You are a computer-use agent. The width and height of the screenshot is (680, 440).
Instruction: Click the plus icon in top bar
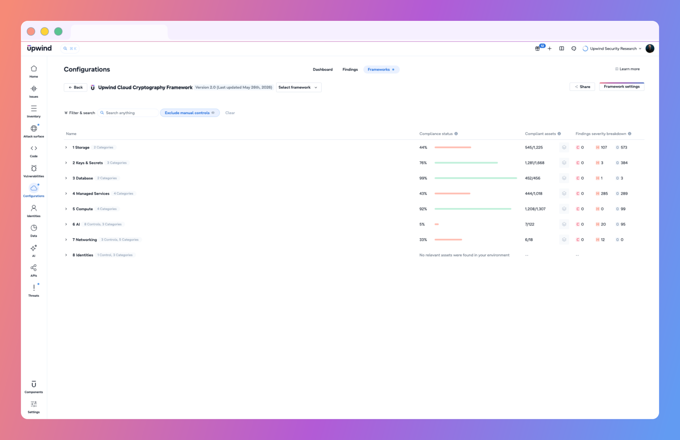point(549,49)
